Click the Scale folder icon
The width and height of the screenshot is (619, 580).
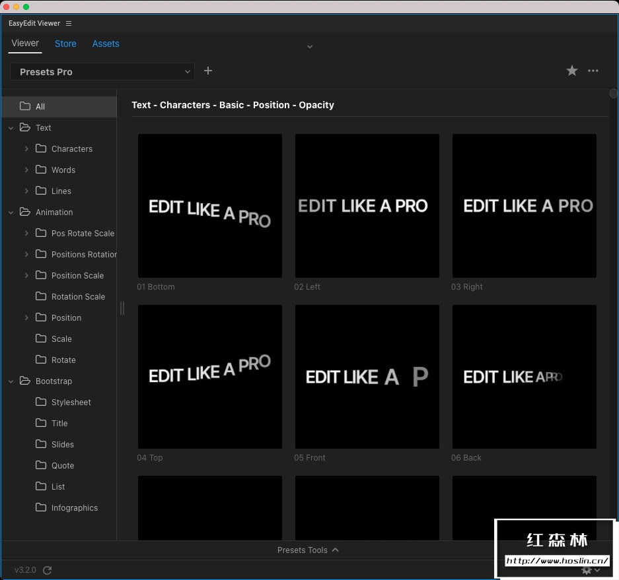click(41, 338)
